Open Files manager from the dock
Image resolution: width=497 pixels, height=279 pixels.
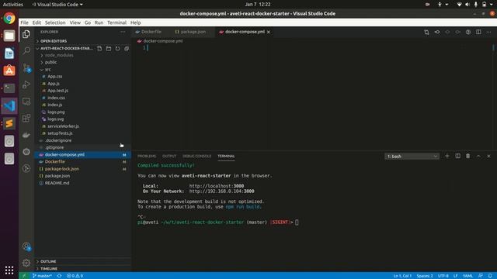pos(9,36)
